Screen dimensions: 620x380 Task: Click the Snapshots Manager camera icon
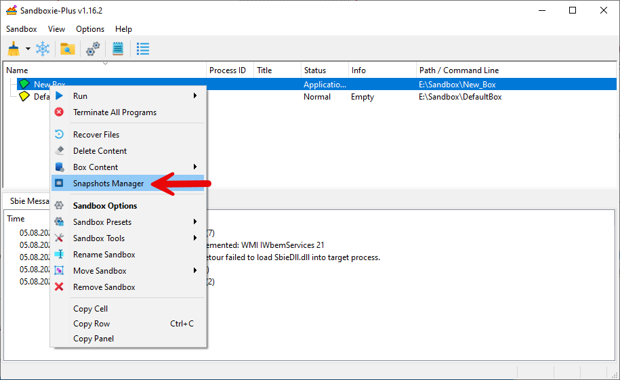click(59, 183)
